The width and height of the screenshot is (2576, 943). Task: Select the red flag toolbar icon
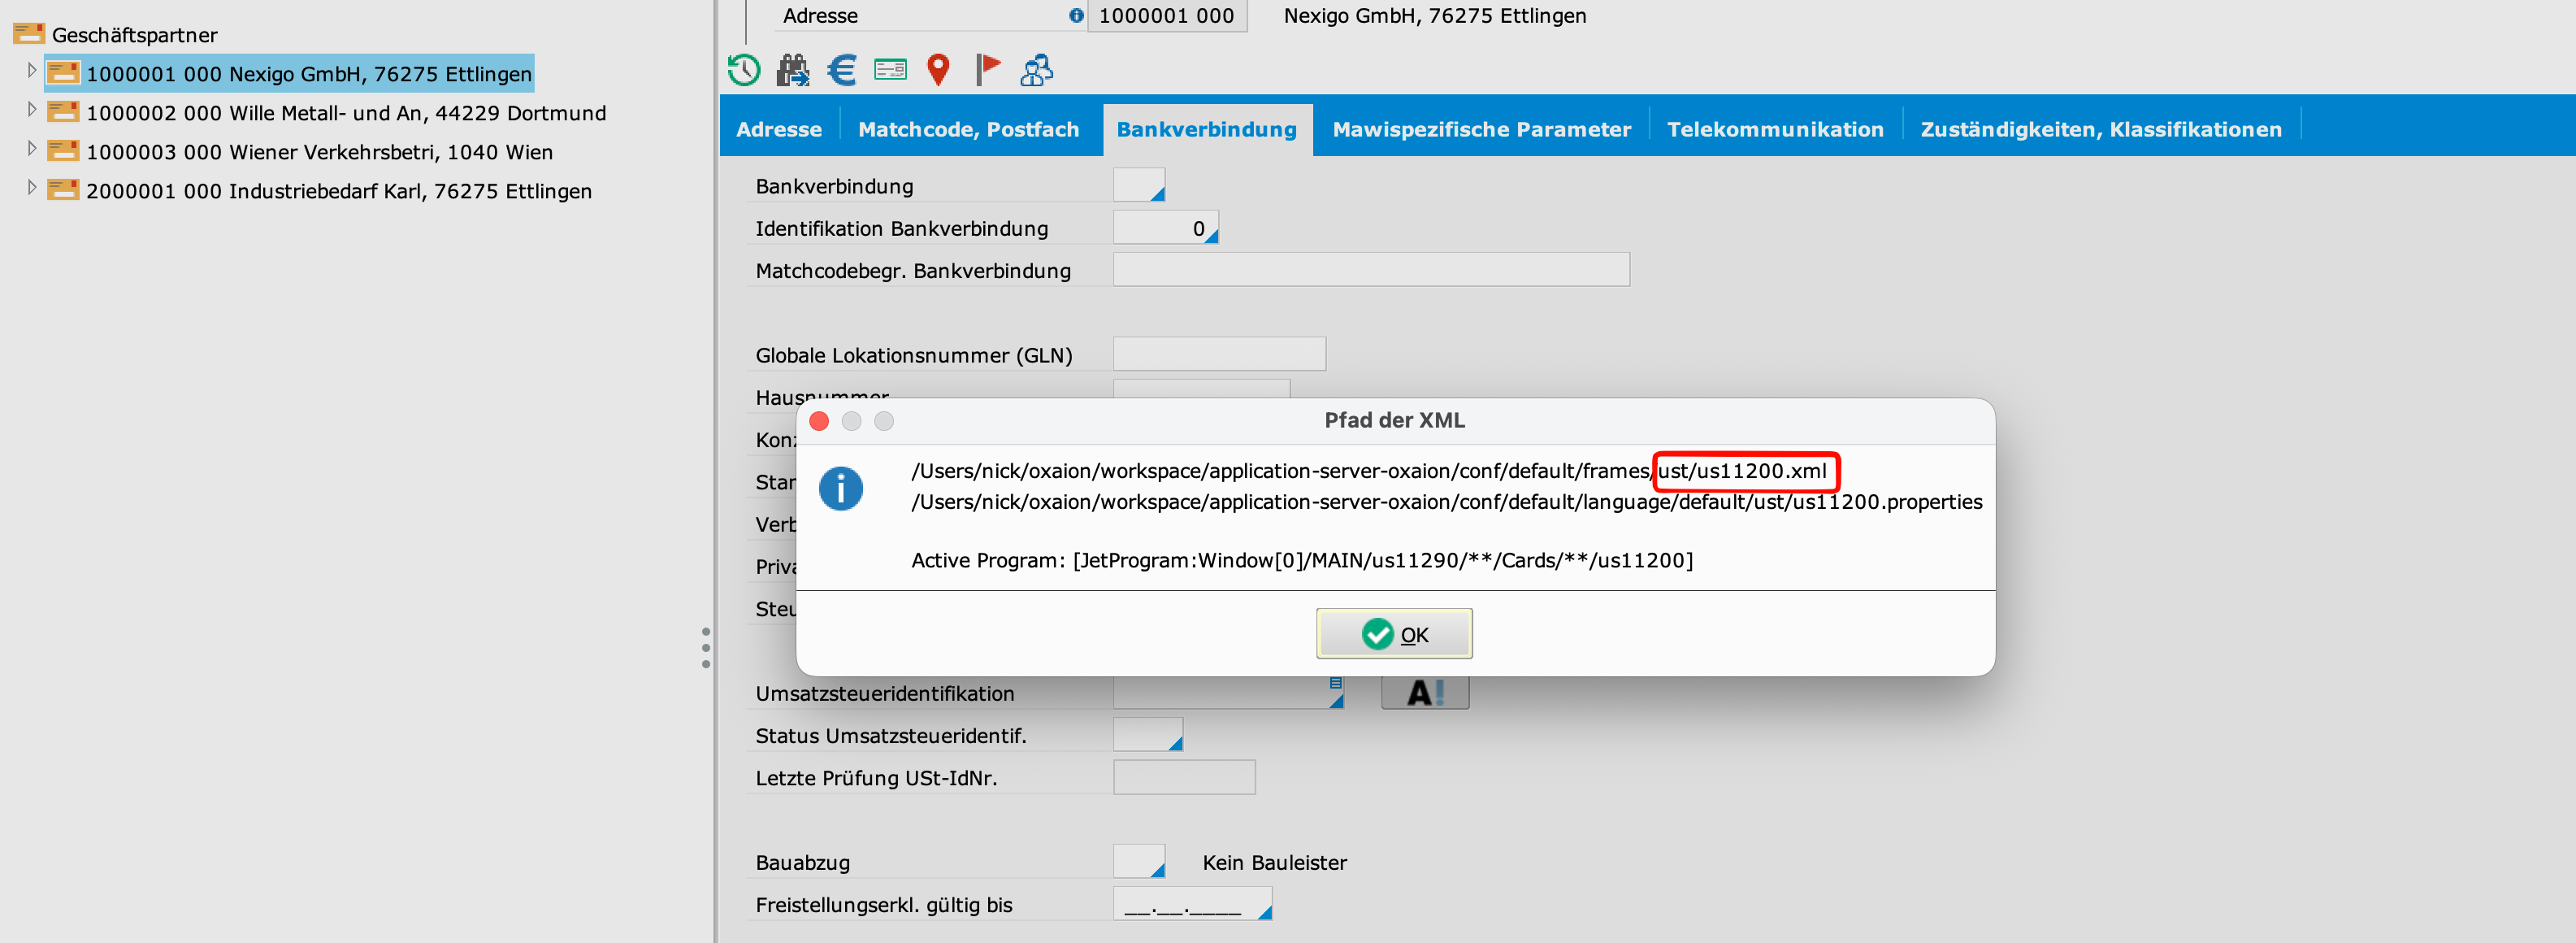click(x=987, y=69)
